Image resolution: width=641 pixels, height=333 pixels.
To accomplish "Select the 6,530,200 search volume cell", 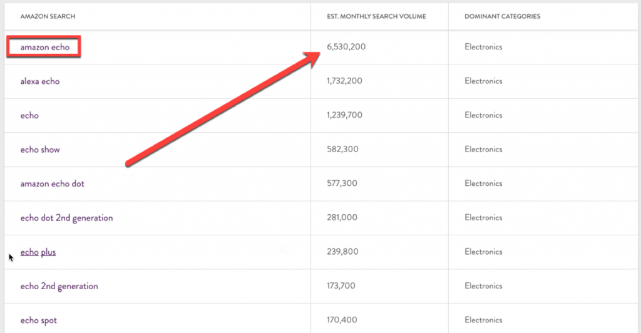I will click(346, 46).
